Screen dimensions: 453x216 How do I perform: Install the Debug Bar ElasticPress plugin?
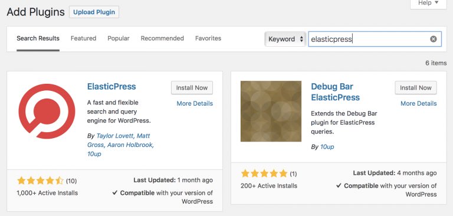coord(416,87)
